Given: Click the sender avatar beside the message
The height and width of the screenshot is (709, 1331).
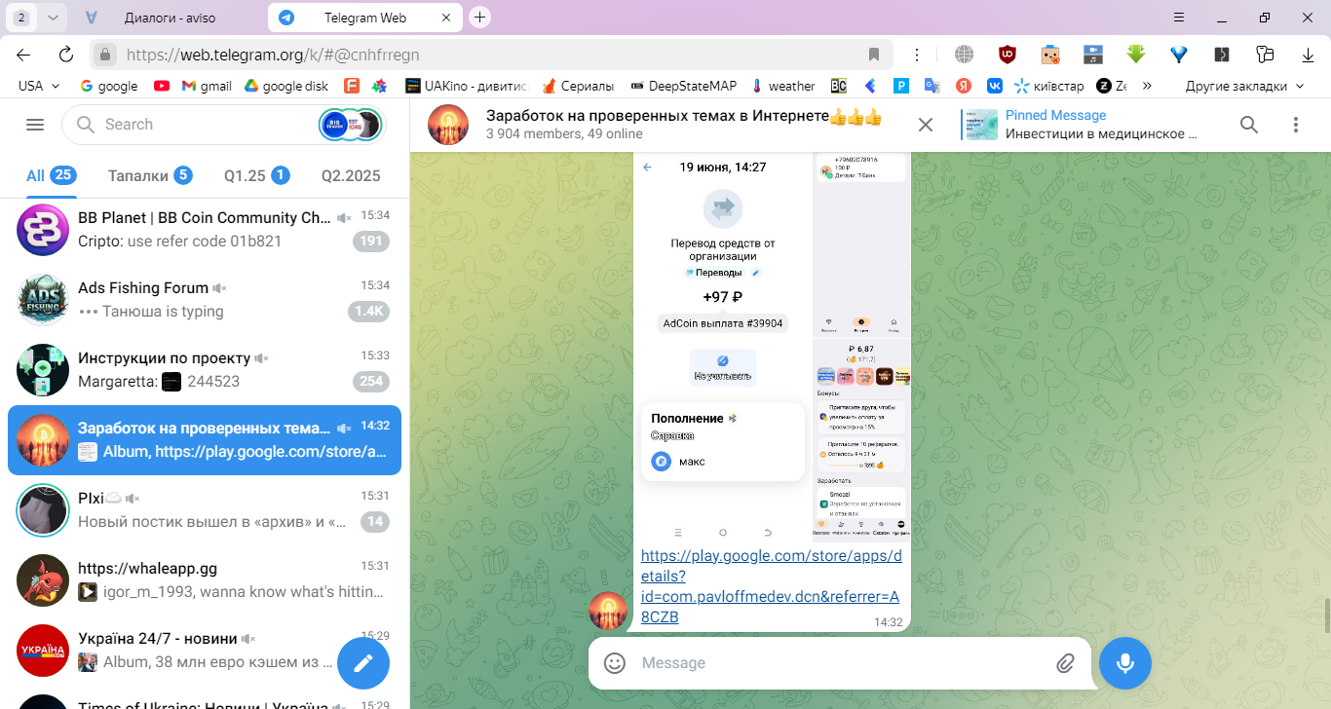Looking at the screenshot, I should click(x=609, y=611).
